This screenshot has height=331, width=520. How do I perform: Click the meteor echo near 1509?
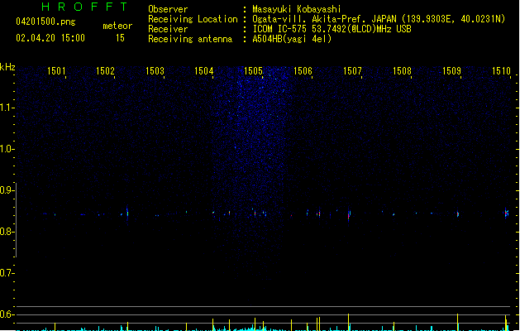pyautogui.click(x=458, y=214)
